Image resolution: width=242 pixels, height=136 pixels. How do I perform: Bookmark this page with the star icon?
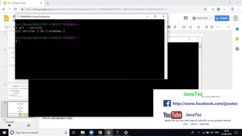(x=205, y=9)
